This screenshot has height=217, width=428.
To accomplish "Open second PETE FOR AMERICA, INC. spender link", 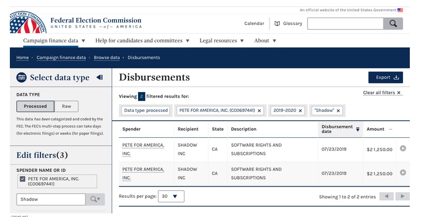I will point(143,173).
